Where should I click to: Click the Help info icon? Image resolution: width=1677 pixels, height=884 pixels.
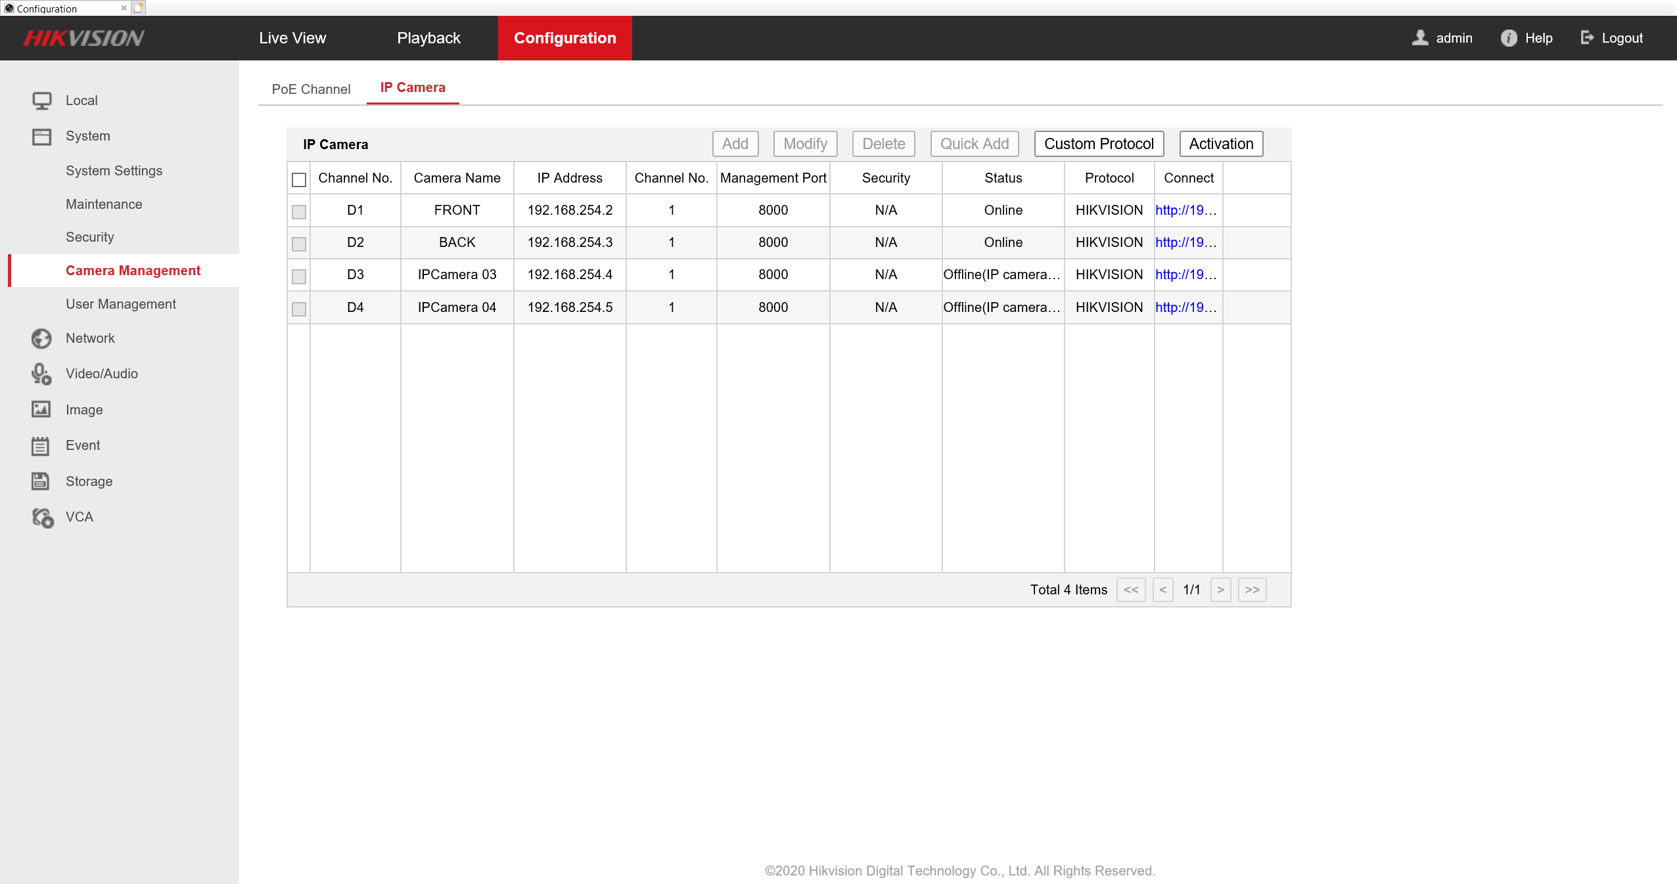click(x=1508, y=38)
